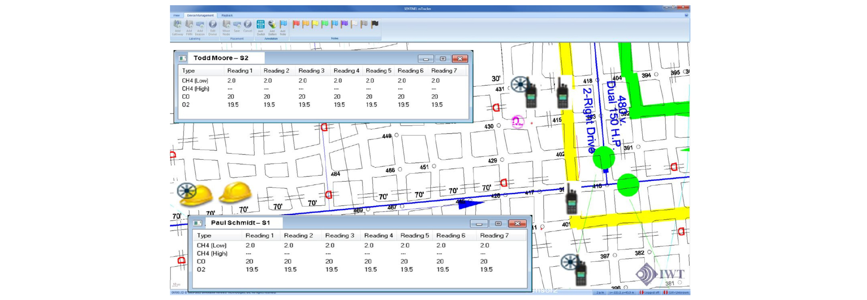Click the 2 p/m status bar entry
This screenshot has width=867, height=300.
[600, 292]
